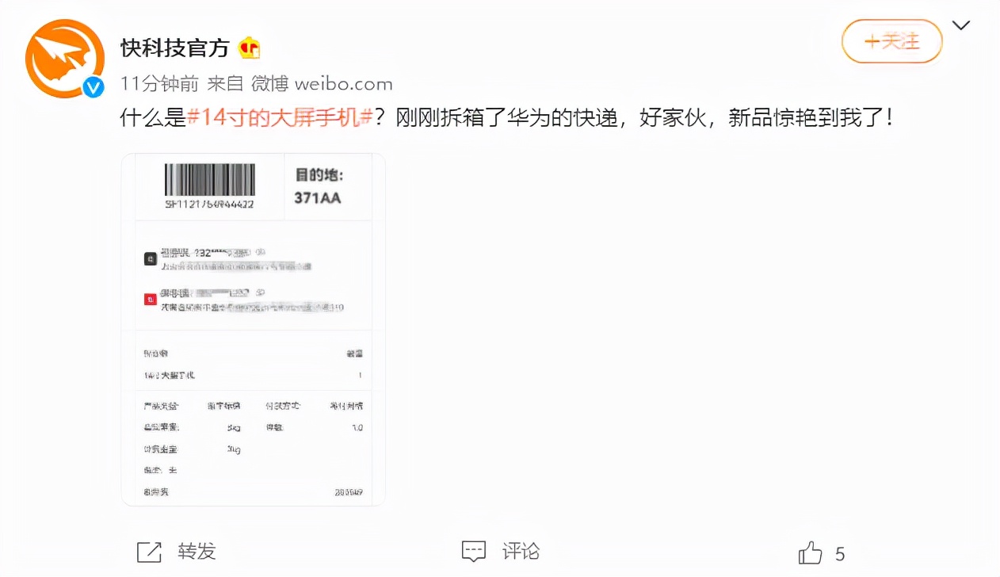Click the barcode in the attached image
Image resolution: width=1000 pixels, height=577 pixels.
210,180
